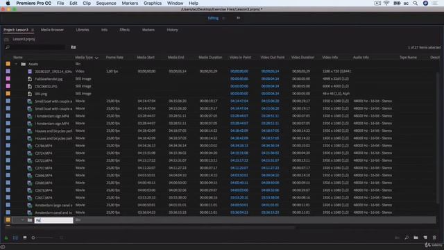The height and width of the screenshot is (250, 444).
Task: Click the project search field
Action: pyautogui.click(x=36, y=47)
